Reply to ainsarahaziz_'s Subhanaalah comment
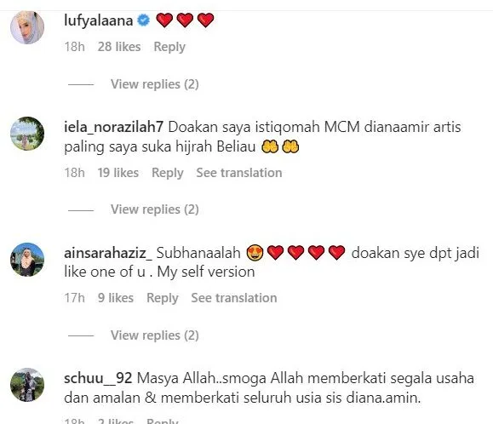Screen dimensions: 493x424 coord(163,298)
